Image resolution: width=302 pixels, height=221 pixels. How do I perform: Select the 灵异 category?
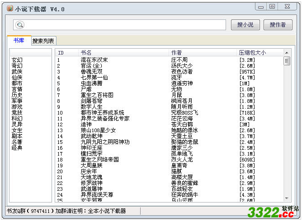17,124
